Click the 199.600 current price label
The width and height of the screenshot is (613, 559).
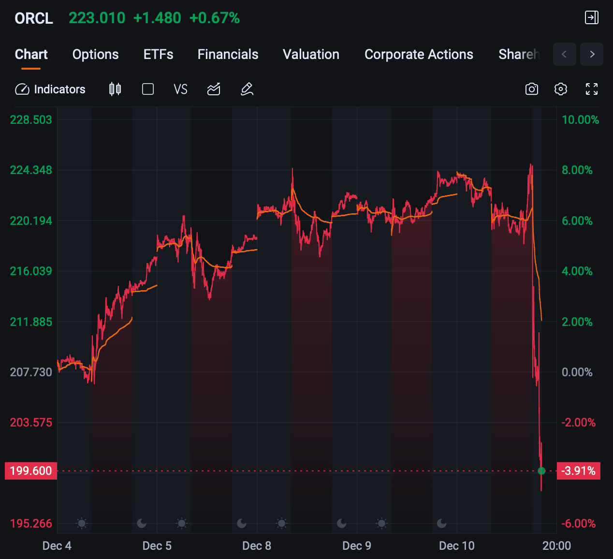point(31,471)
